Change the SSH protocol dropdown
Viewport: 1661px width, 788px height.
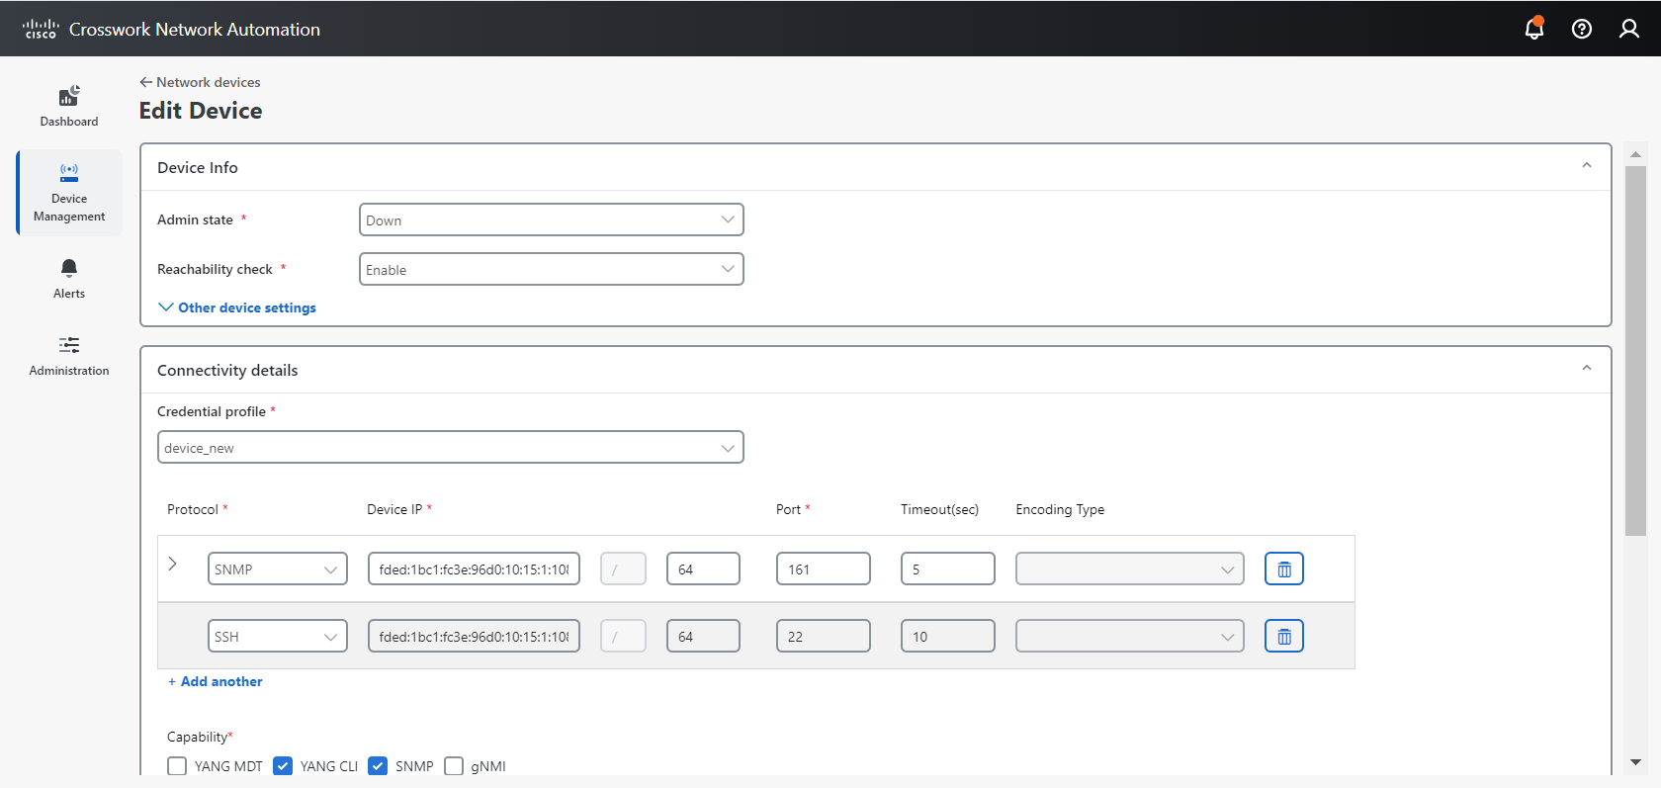click(277, 636)
